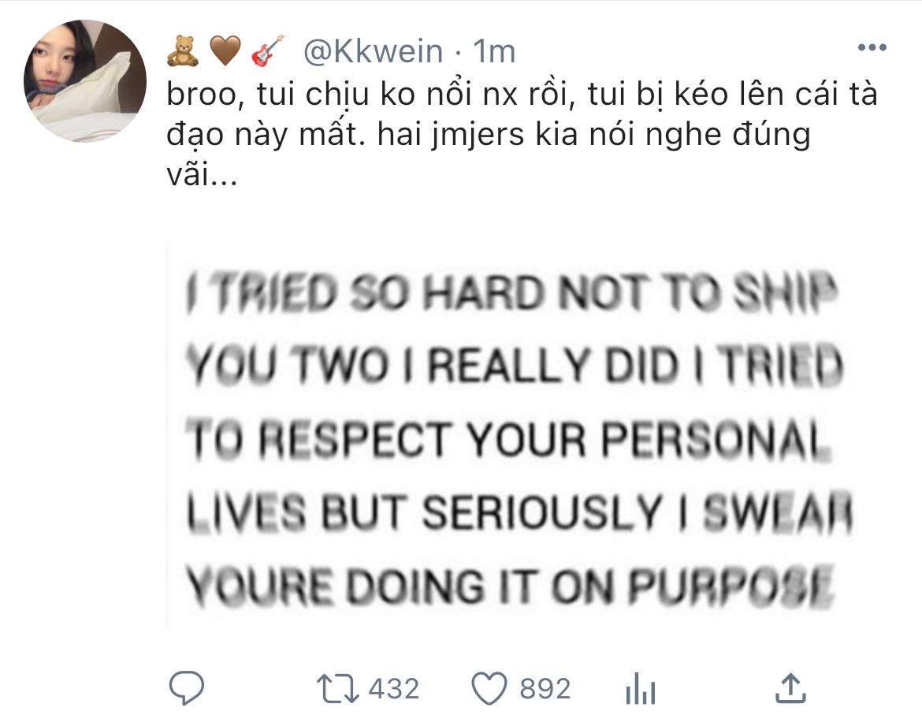
Task: Visit the @Kkwein profile handle
Action: [373, 52]
